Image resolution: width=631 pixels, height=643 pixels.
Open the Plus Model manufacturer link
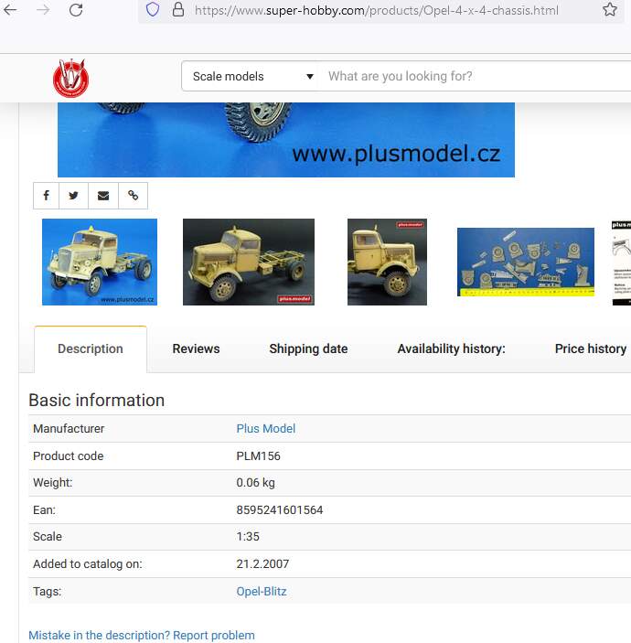pos(266,429)
